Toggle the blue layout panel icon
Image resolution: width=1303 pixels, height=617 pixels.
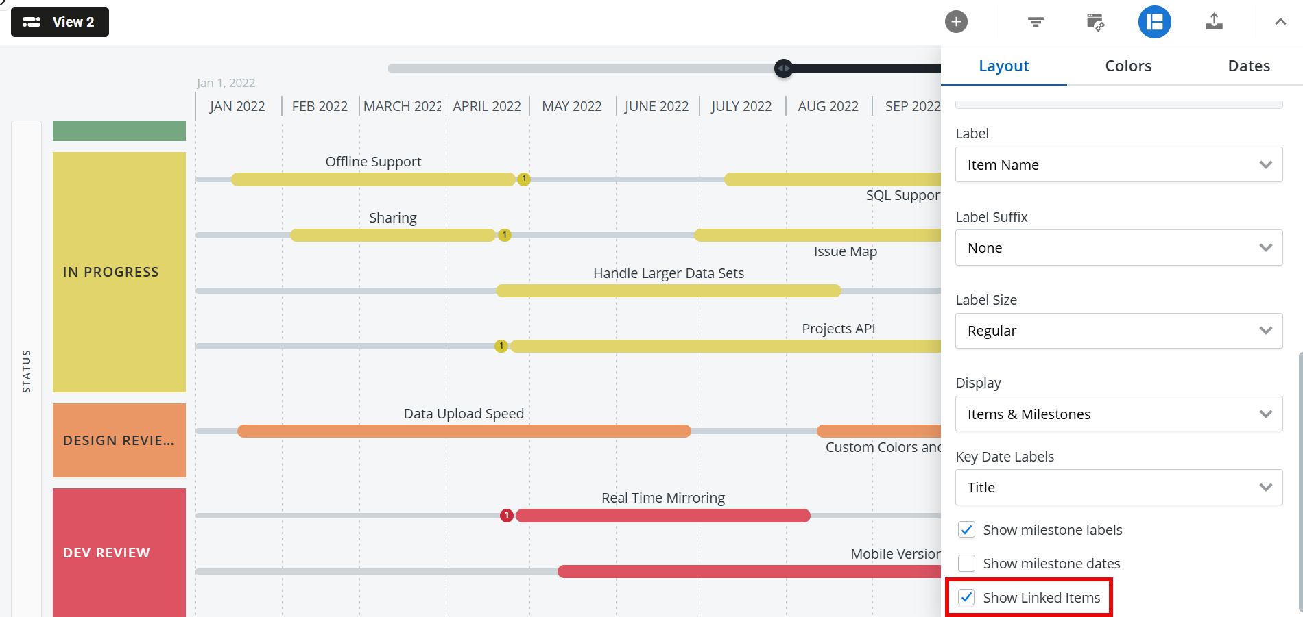tap(1155, 22)
